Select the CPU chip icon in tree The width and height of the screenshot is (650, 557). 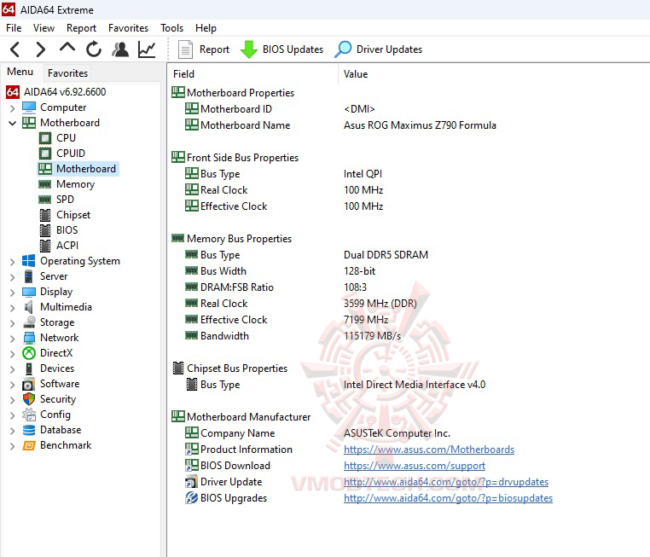pos(45,138)
